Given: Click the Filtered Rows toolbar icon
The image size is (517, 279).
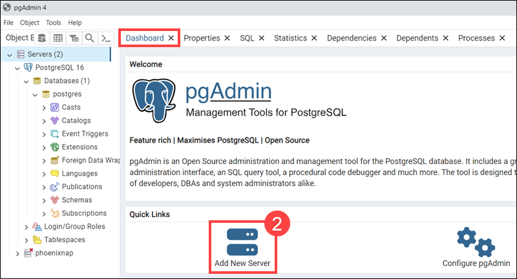Looking at the screenshot, I should point(74,38).
